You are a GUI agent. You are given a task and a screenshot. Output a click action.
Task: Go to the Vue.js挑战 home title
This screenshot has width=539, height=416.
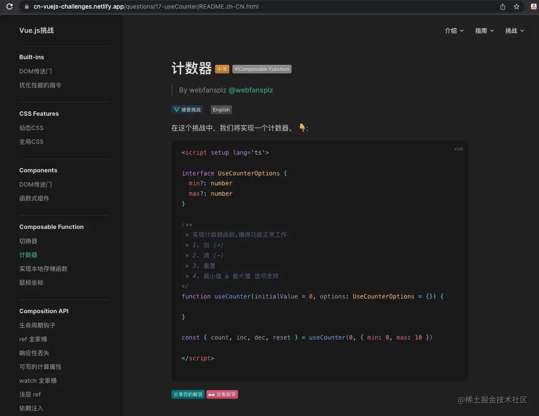(x=37, y=30)
